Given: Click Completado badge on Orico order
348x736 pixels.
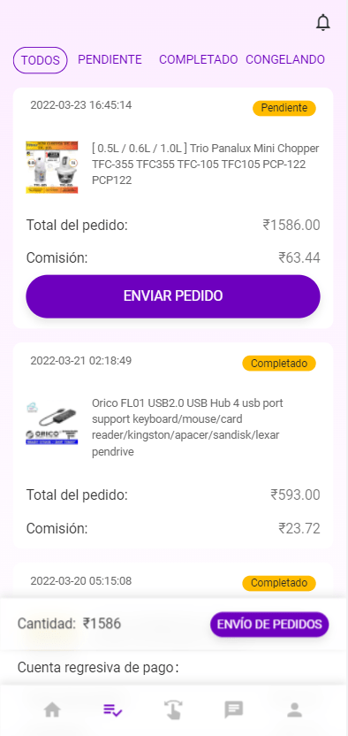Looking at the screenshot, I should 279,364.
